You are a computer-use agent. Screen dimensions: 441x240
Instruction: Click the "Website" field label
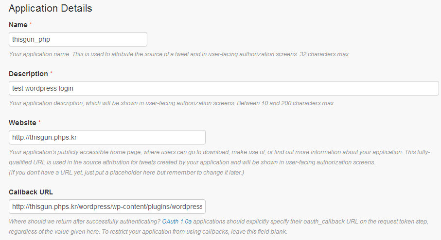[22, 123]
